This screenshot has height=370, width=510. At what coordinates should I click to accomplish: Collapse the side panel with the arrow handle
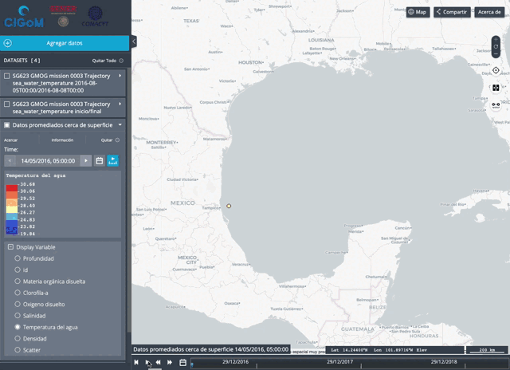[134, 41]
